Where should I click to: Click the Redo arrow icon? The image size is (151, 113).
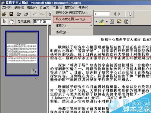click(x=42, y=14)
